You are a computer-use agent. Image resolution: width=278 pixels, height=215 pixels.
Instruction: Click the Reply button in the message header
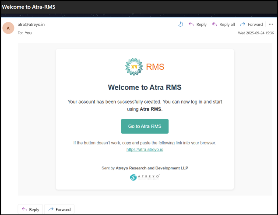click(x=197, y=25)
